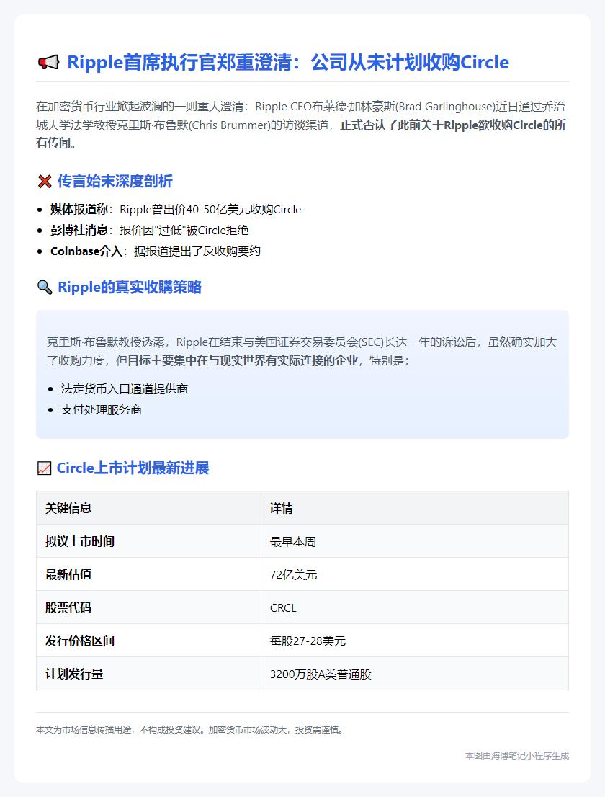605x797 pixels.
Task: Click the value 3200万股A类普通股
Action: (321, 674)
